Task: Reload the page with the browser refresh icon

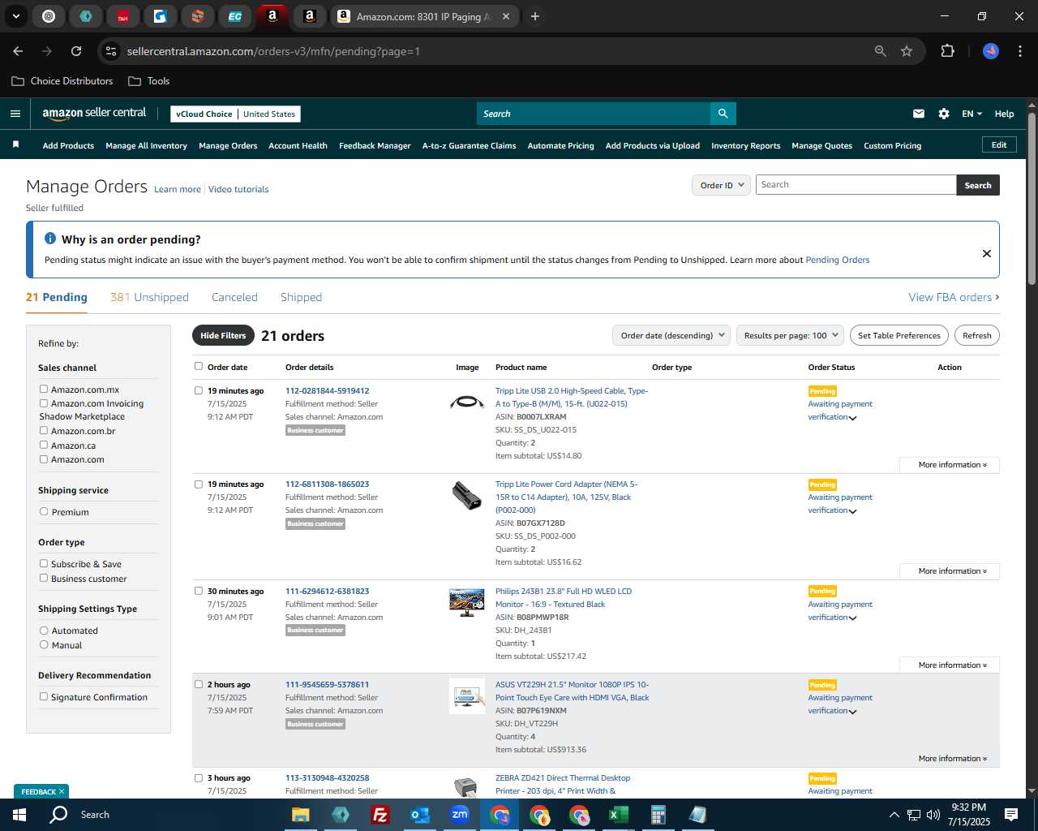Action: pyautogui.click(x=76, y=51)
